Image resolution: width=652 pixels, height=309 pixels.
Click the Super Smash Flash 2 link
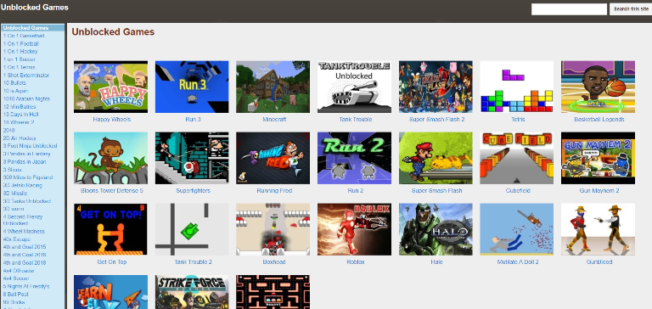coord(436,120)
